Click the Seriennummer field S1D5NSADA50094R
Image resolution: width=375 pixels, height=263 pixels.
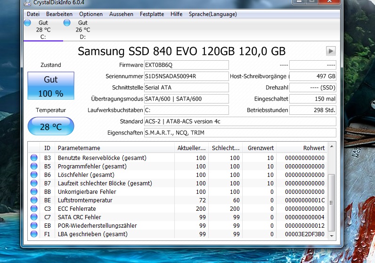[x=187, y=76]
